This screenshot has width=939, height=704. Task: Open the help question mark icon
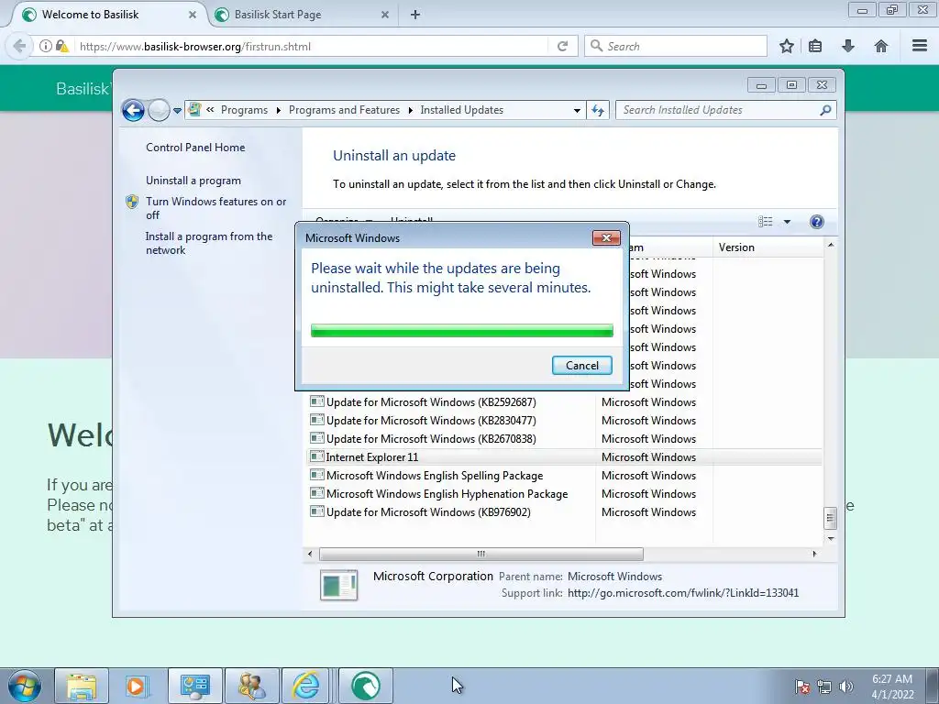(x=816, y=222)
